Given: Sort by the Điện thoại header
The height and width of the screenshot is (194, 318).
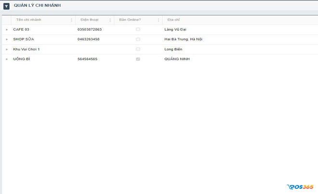Looking at the screenshot, I should pos(90,20).
